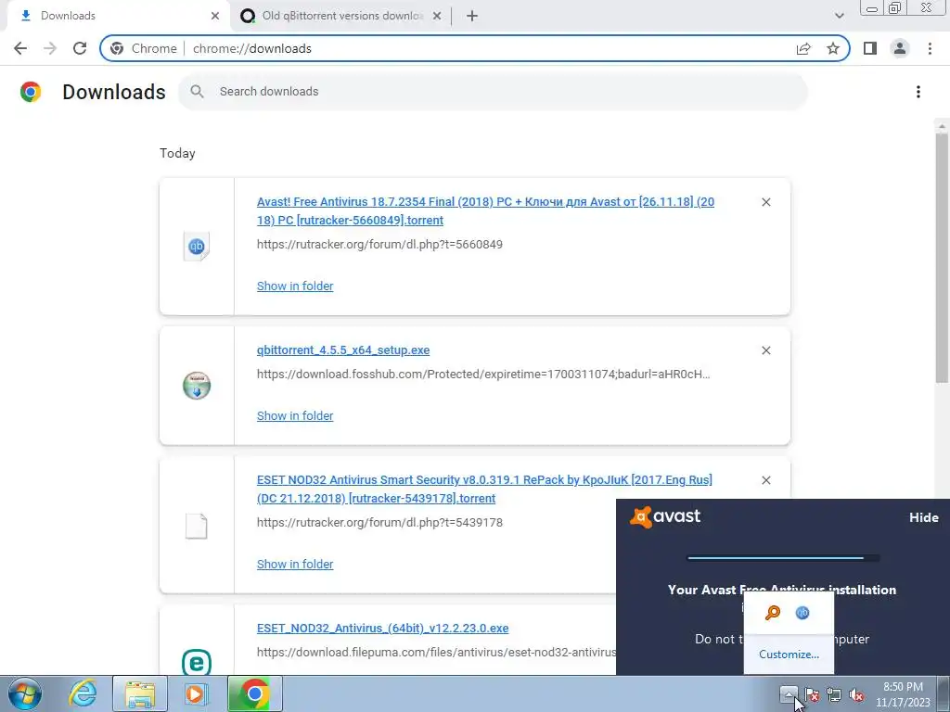Open Windows Explorer from the taskbar
Screen dimensions: 950x712
[x=140, y=694]
